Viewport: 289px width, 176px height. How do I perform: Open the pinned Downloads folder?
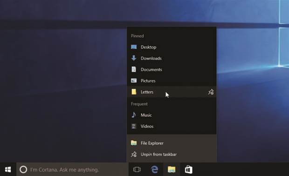pyautogui.click(x=172, y=58)
